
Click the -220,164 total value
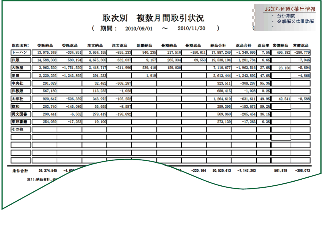(x=199, y=170)
